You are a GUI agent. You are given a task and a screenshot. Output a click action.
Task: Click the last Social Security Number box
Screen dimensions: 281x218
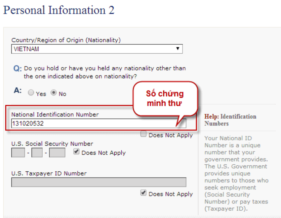57,153
